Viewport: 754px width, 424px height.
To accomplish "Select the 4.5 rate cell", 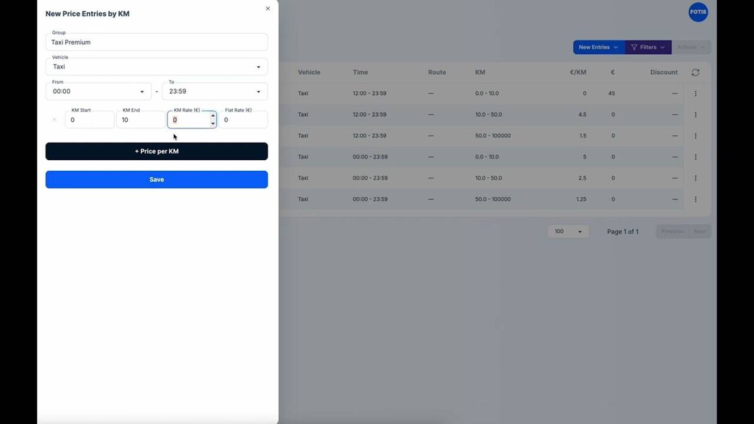I will click(582, 114).
